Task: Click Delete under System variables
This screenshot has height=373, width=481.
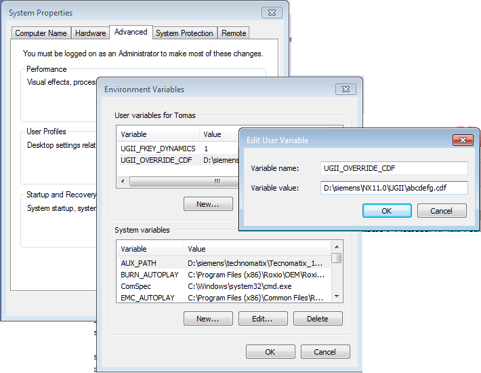Action: 318,319
